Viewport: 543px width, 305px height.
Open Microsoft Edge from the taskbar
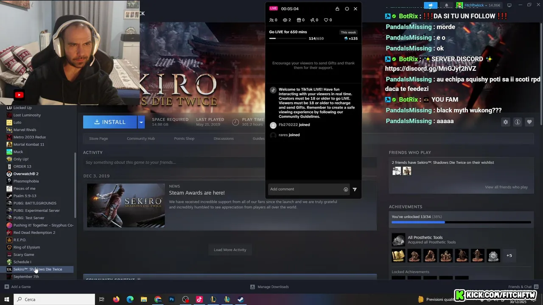click(x=130, y=299)
